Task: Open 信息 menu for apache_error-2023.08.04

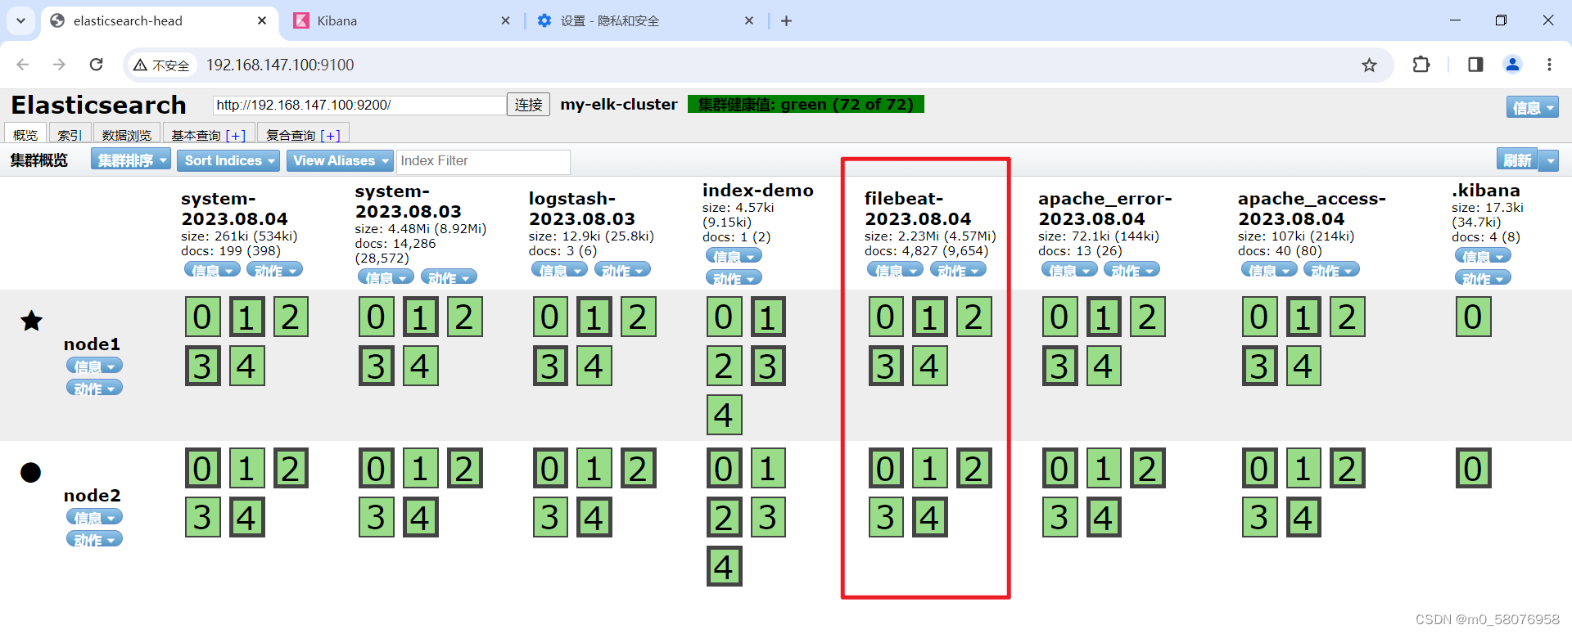Action: 1069,269
